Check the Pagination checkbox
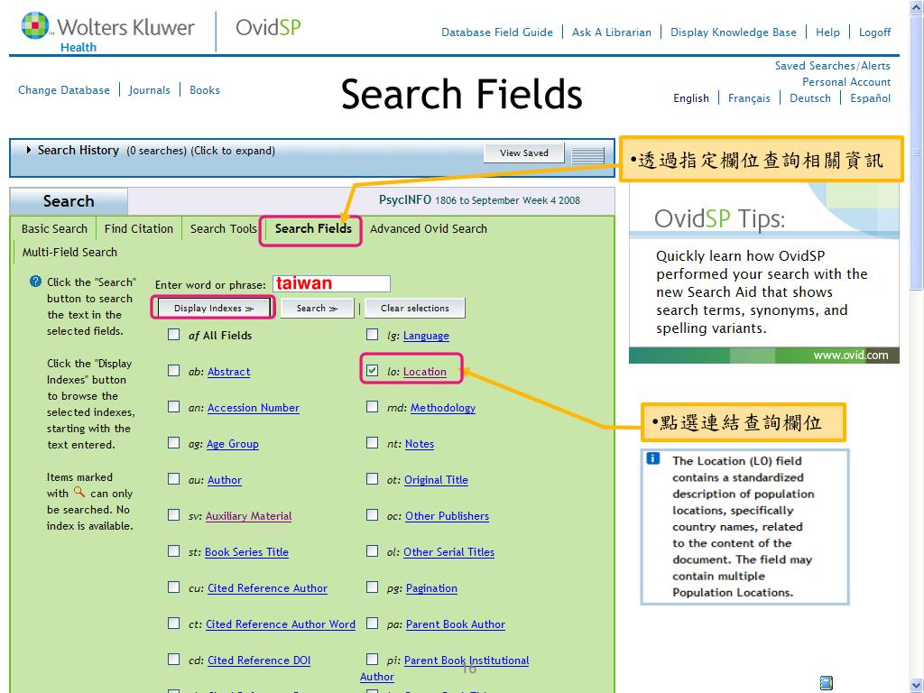Screen dimensions: 924x693 tap(372, 587)
